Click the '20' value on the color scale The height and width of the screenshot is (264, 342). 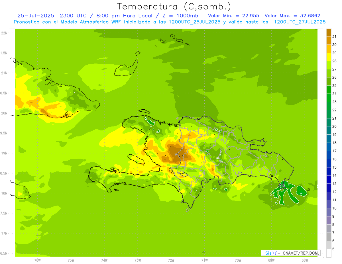pos(335,126)
